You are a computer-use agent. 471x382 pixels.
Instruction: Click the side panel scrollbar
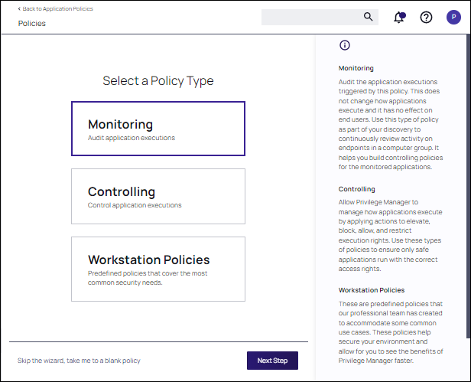[469, 187]
